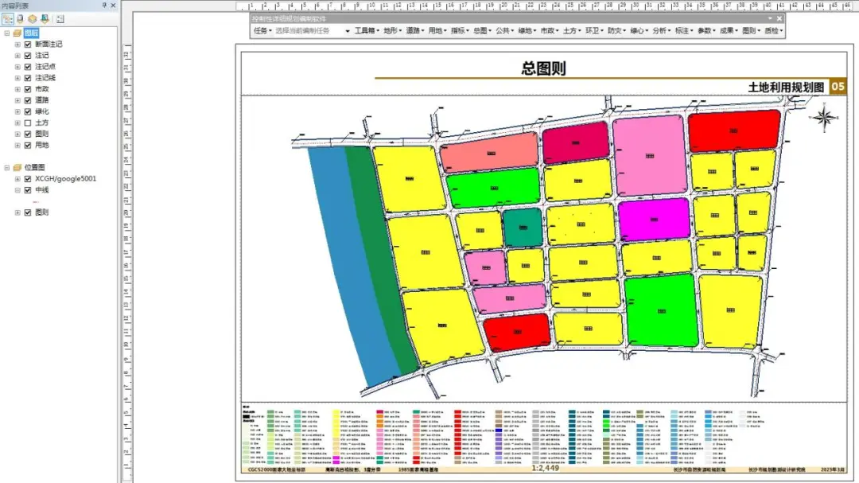This screenshot has width=859, height=483.
Task: Expand the 道路 layer node
Action: pos(17,100)
